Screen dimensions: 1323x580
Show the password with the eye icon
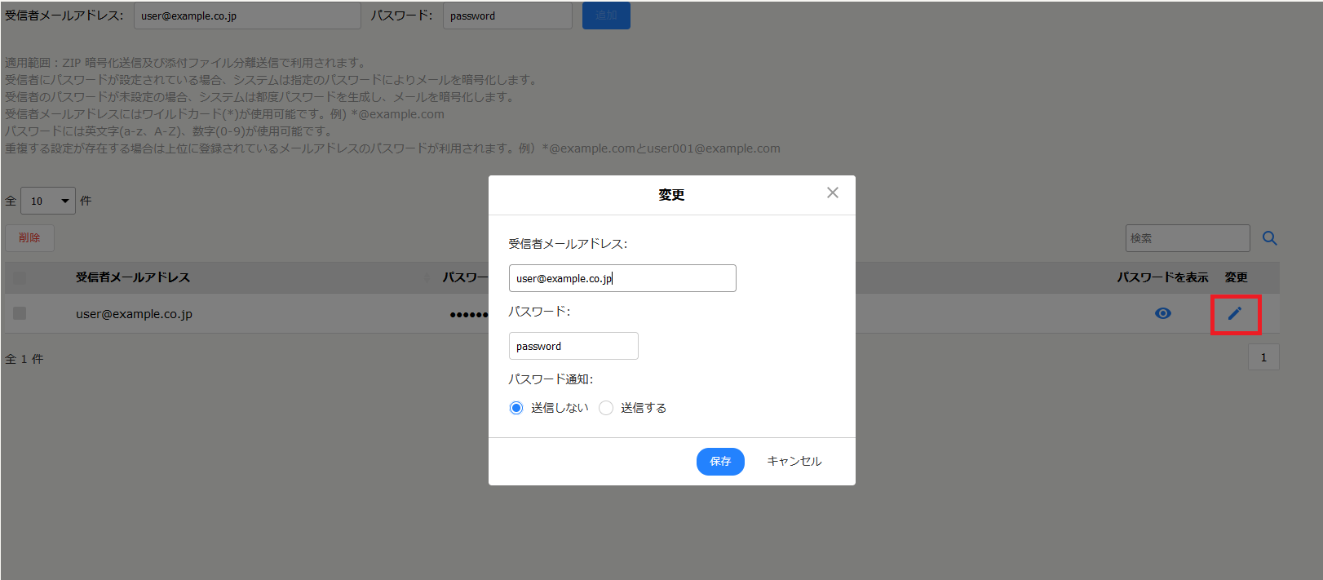[x=1163, y=313]
